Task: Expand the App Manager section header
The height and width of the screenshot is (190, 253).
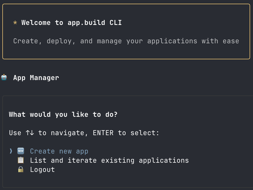Action: tap(36, 77)
